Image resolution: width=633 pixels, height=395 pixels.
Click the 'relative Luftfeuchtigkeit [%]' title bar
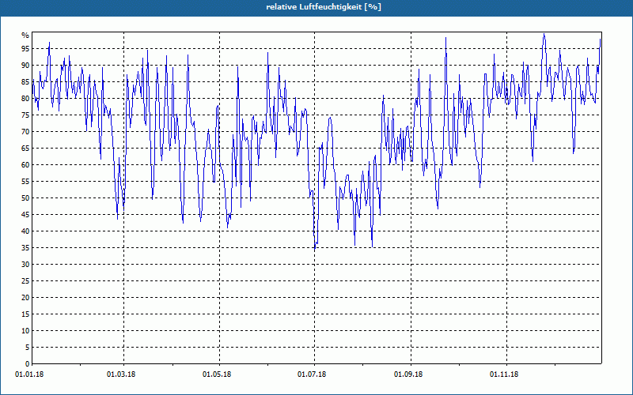[316, 8]
